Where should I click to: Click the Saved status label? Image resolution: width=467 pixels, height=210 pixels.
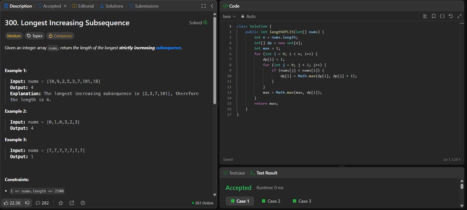(228, 159)
